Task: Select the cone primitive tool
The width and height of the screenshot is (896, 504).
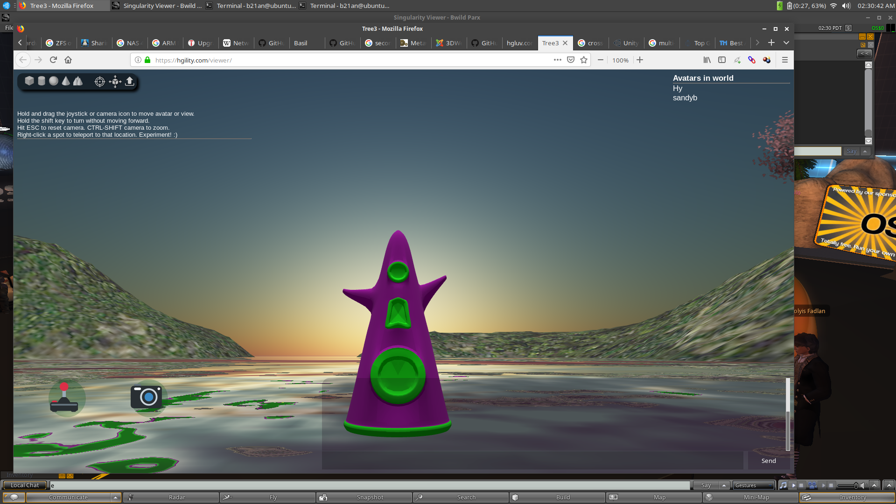Action: click(x=66, y=81)
